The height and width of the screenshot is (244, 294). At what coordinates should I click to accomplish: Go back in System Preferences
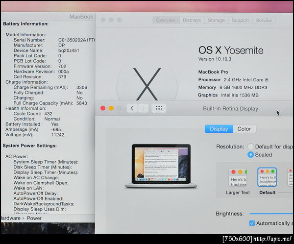tap(132, 108)
